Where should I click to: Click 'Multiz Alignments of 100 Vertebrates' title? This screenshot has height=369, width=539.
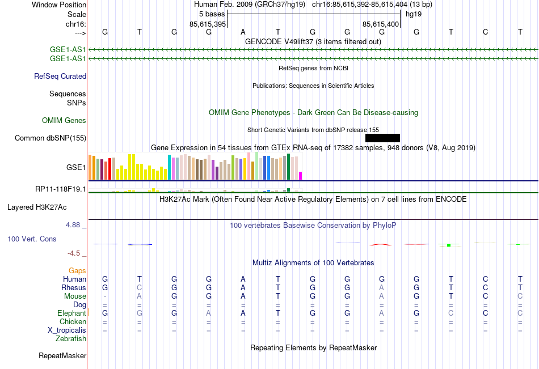point(313,263)
